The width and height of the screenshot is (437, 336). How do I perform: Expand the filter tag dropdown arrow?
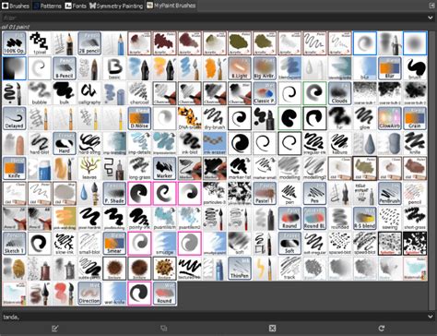click(x=431, y=18)
